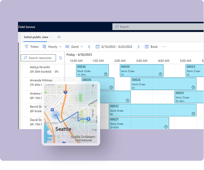Click the 5:00 AM time column header
204x170 pixels.
click(186, 61)
